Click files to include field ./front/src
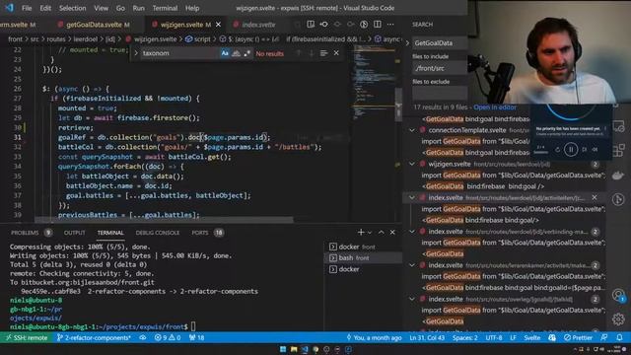 pos(440,68)
